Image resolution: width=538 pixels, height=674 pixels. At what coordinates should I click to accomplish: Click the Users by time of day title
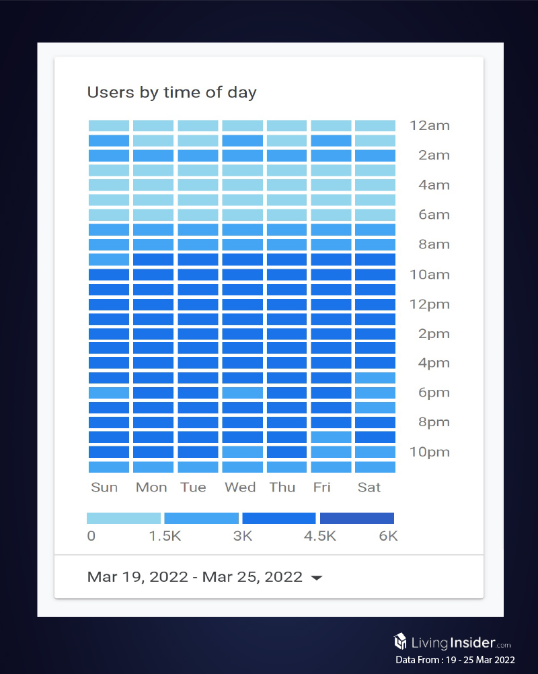pos(171,92)
